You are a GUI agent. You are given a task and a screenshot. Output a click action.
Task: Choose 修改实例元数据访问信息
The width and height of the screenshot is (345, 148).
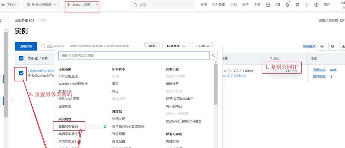[x=184, y=121]
